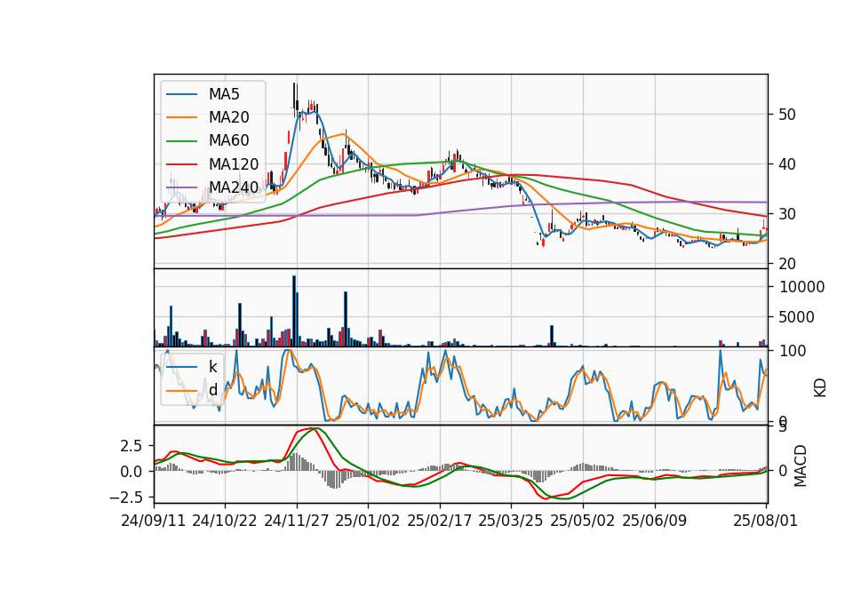The image size is (853, 613).
Task: Click the 24/10/22 date label
Action: pos(225,521)
